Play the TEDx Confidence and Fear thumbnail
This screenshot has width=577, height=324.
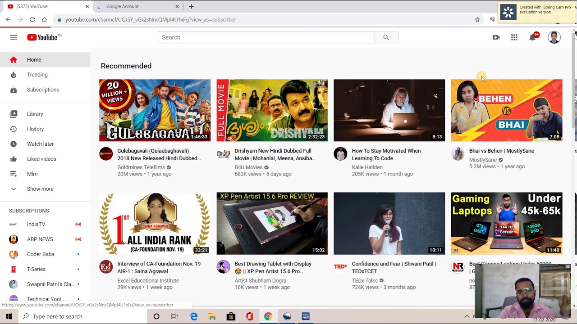[389, 224]
